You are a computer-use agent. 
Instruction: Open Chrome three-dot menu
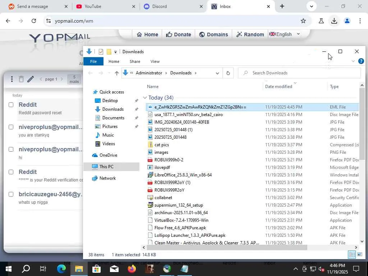(x=360, y=21)
